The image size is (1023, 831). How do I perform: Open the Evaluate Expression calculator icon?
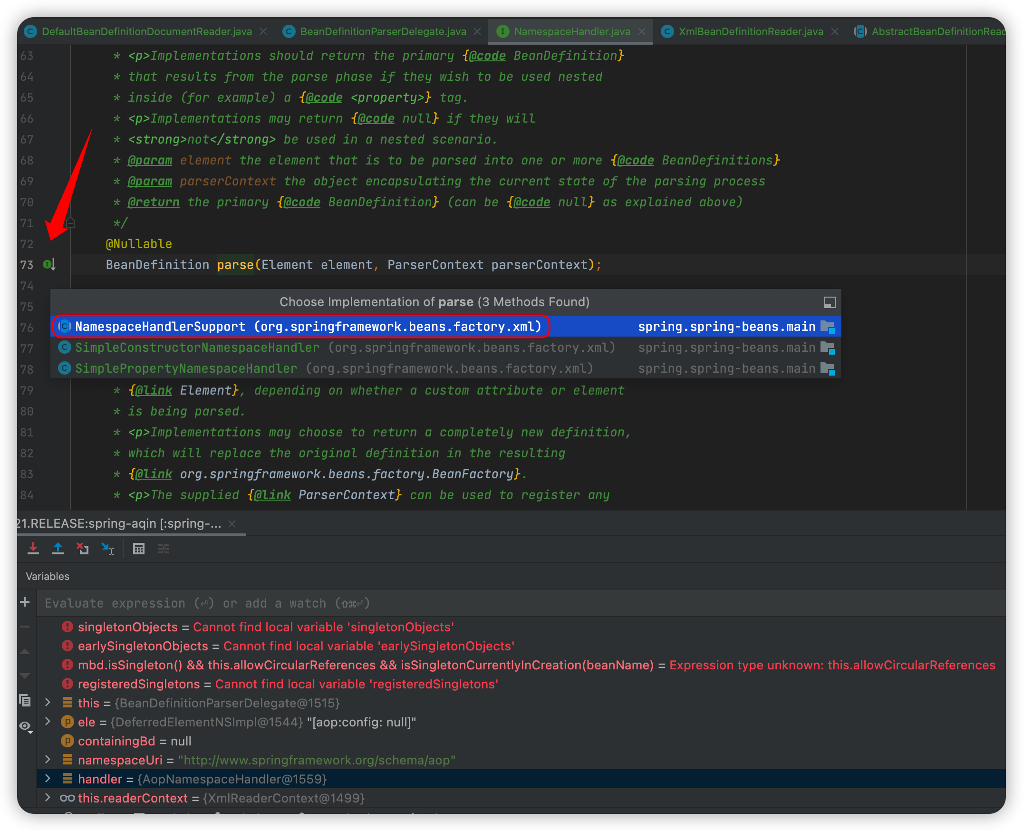coord(139,549)
